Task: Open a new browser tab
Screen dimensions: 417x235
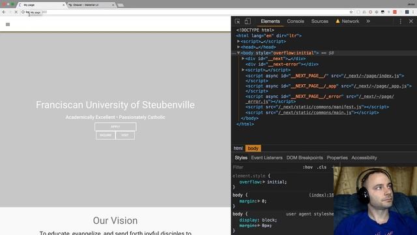Action: (x=121, y=5)
